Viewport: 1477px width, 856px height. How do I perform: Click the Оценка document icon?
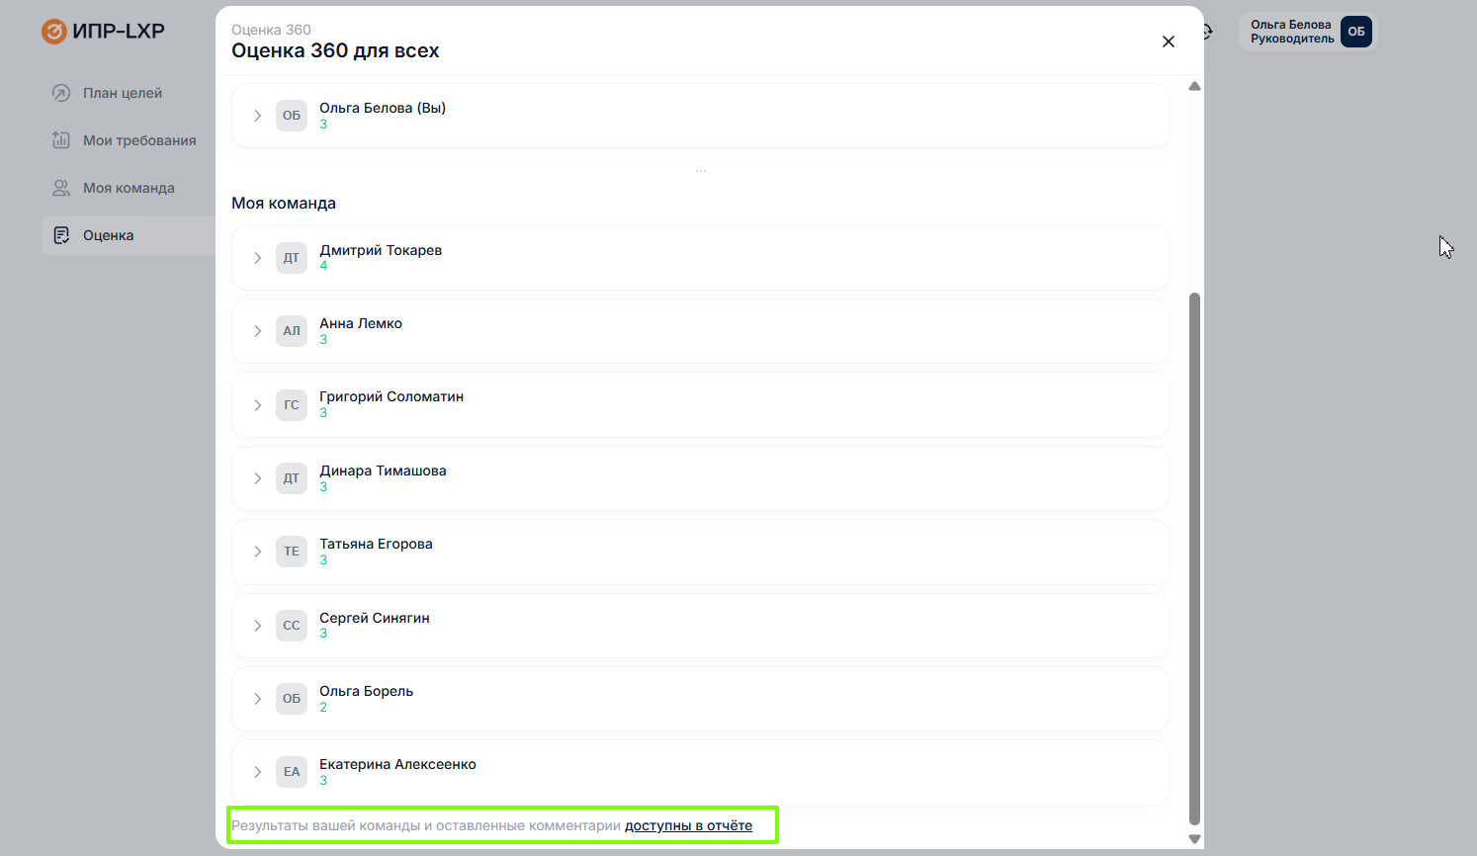(x=61, y=235)
